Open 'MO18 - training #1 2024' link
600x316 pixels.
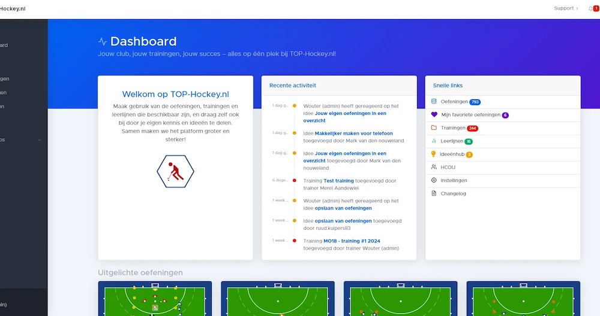coord(353,241)
